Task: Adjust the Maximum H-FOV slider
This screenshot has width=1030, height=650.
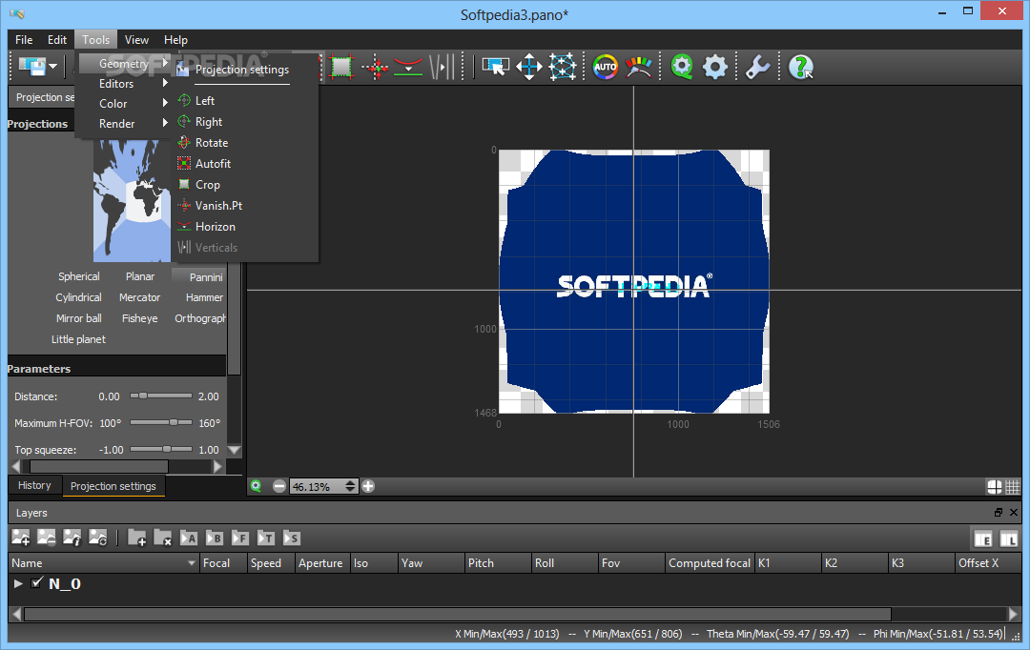Action: tap(161, 423)
